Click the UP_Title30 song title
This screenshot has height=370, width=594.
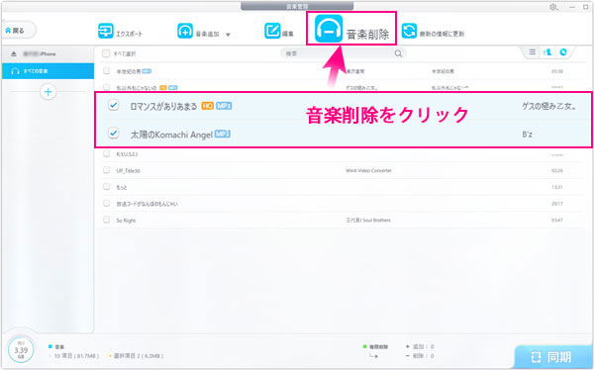click(x=128, y=171)
